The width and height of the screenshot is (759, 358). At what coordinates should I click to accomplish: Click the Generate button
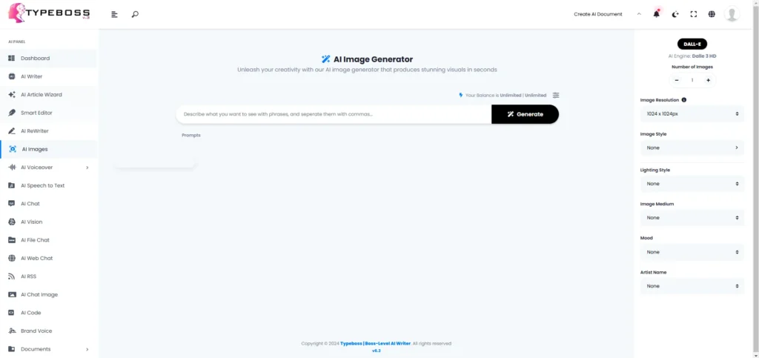click(x=525, y=114)
